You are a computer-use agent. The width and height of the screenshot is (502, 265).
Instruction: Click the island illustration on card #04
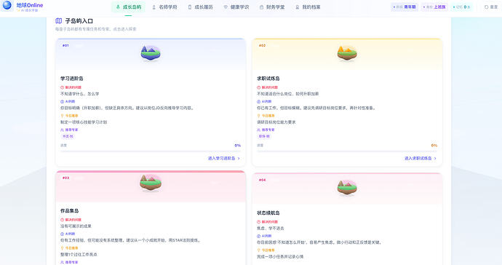tap(347, 187)
